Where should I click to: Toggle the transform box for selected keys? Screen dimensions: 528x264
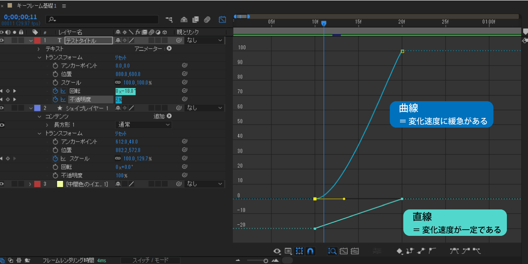[300, 251]
